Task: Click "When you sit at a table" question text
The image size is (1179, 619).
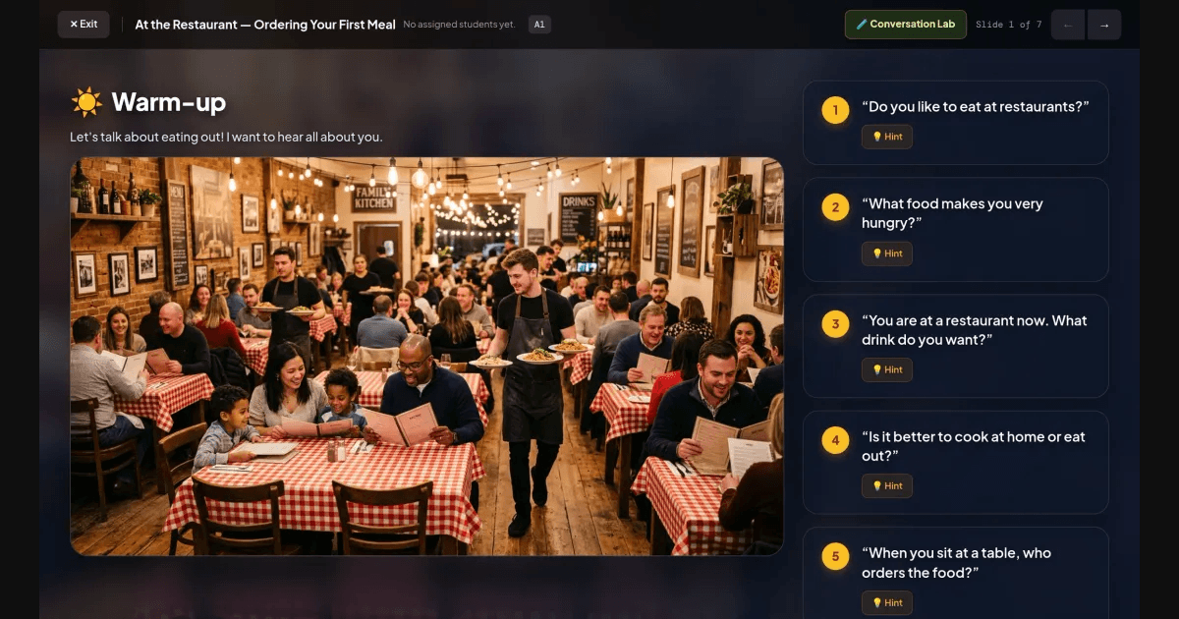Action: [x=956, y=563]
